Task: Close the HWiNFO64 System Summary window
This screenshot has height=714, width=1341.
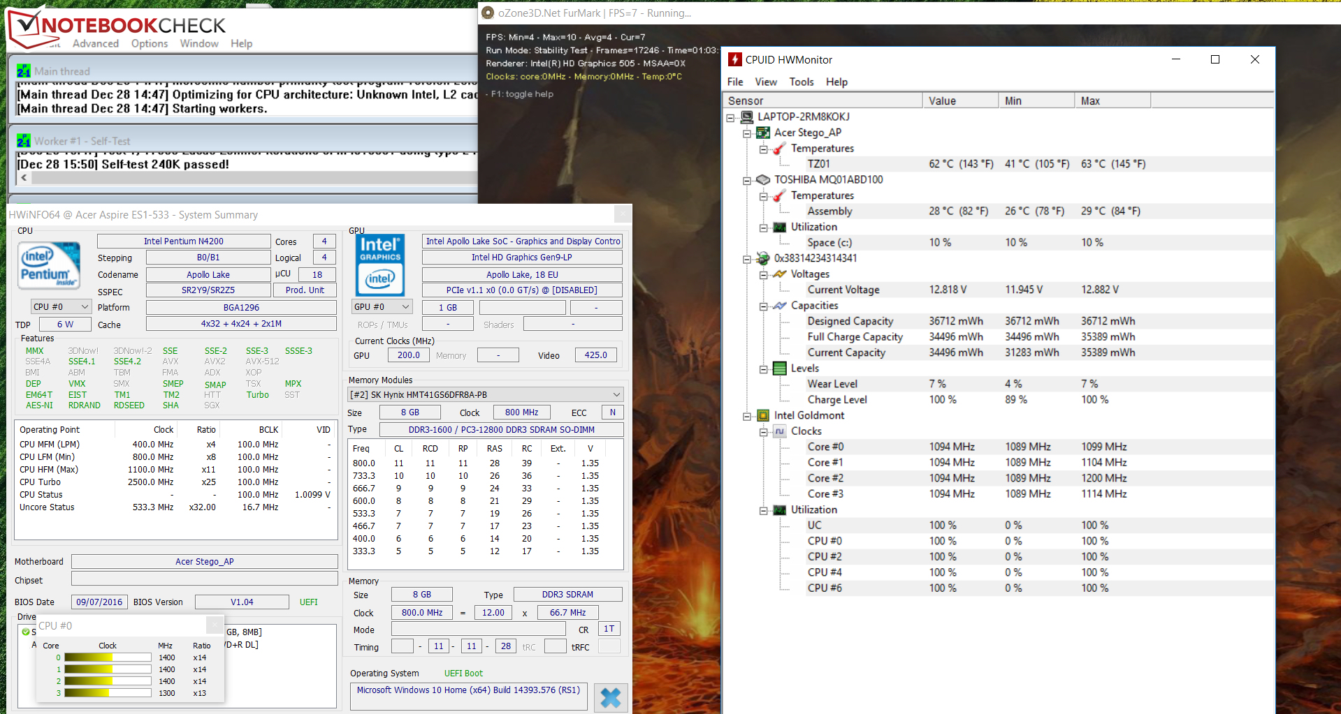Action: point(623,214)
